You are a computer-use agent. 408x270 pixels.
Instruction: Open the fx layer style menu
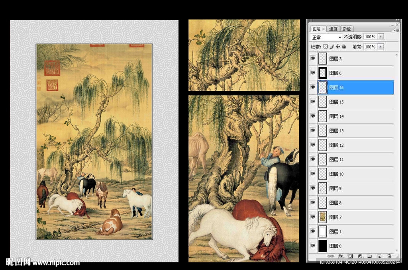(x=340, y=256)
